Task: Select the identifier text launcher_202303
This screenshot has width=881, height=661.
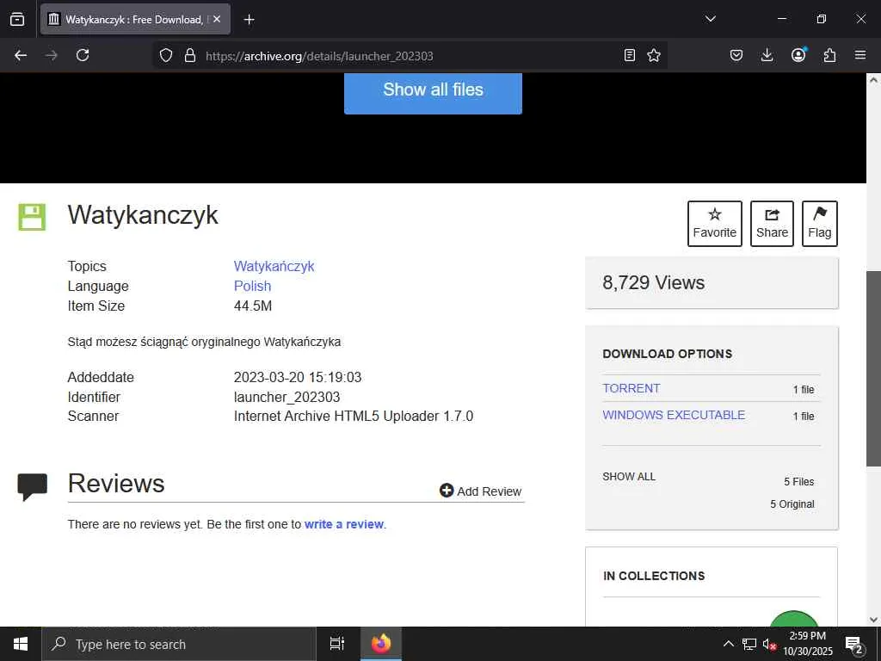Action: 286,397
